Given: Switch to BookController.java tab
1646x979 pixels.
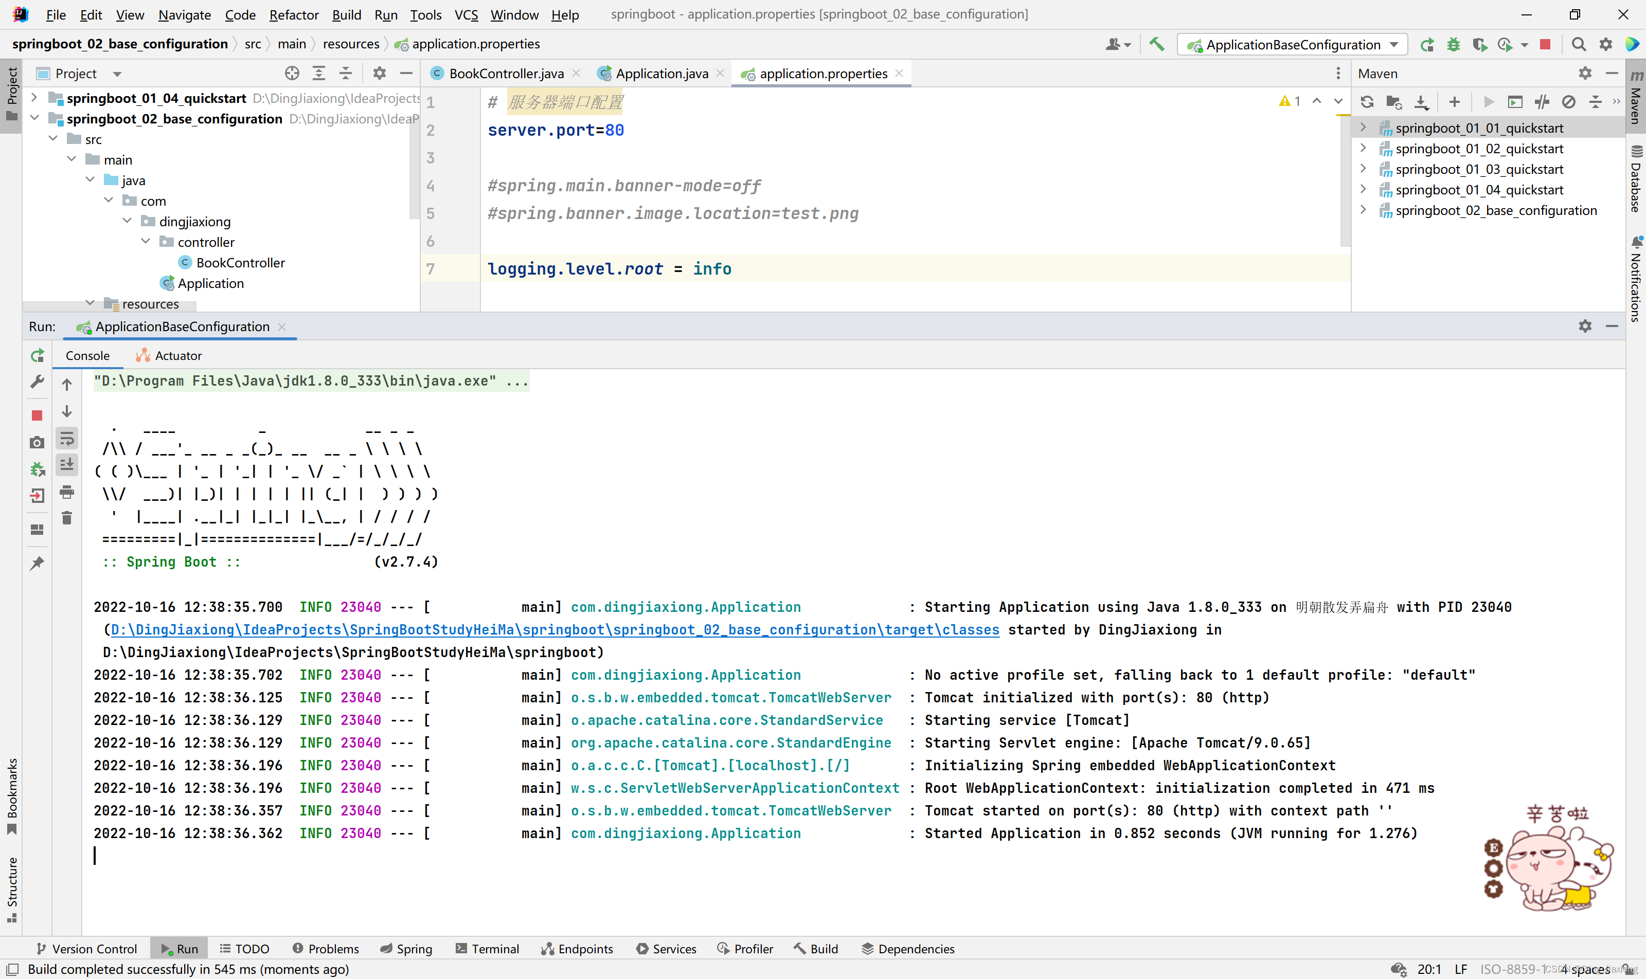Looking at the screenshot, I should point(506,73).
